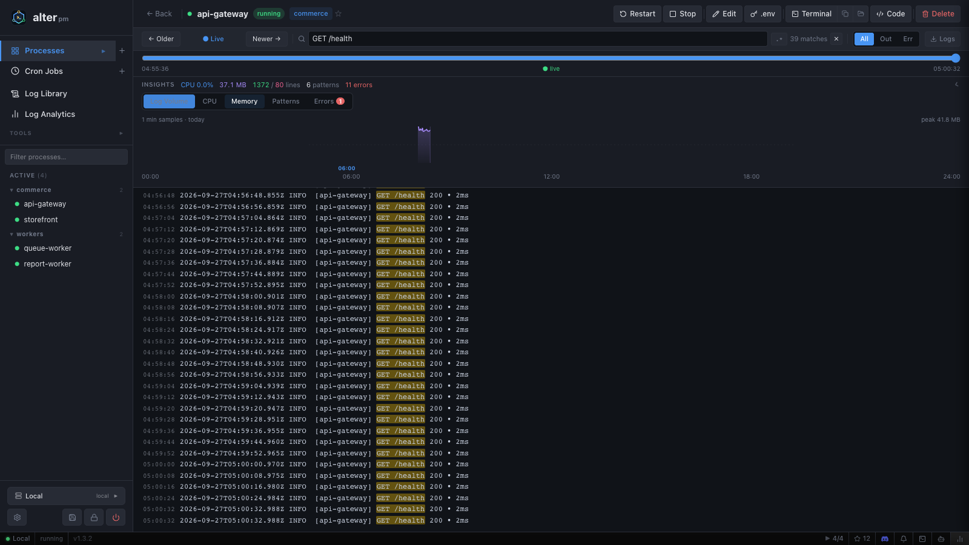Click the notification bell icon
Image resolution: width=969 pixels, height=545 pixels.
pos(904,538)
